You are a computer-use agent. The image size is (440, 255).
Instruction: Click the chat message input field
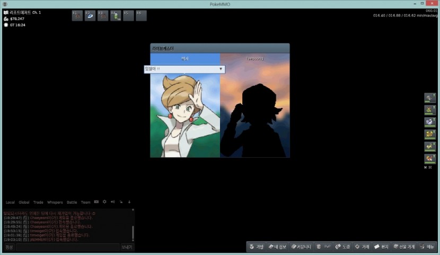pyautogui.click(x=67, y=247)
